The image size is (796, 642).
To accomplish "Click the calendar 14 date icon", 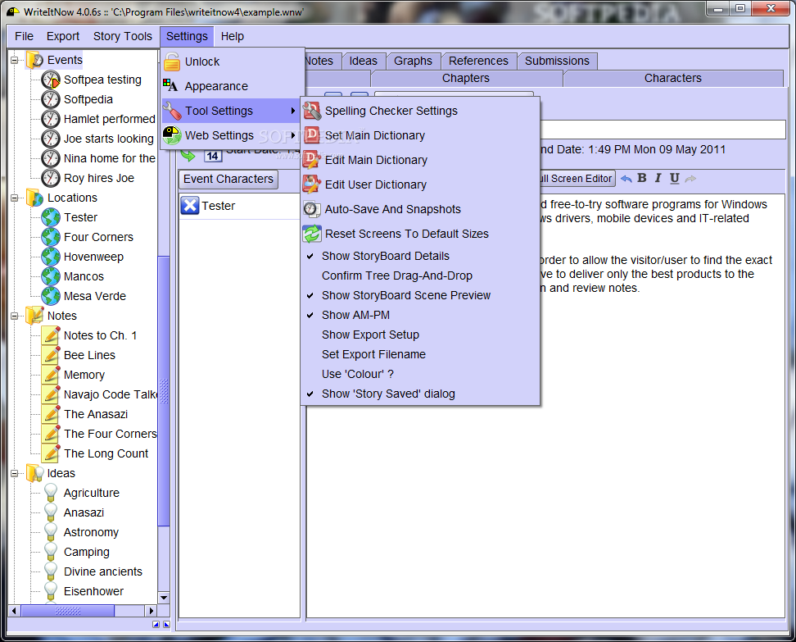I will point(213,156).
